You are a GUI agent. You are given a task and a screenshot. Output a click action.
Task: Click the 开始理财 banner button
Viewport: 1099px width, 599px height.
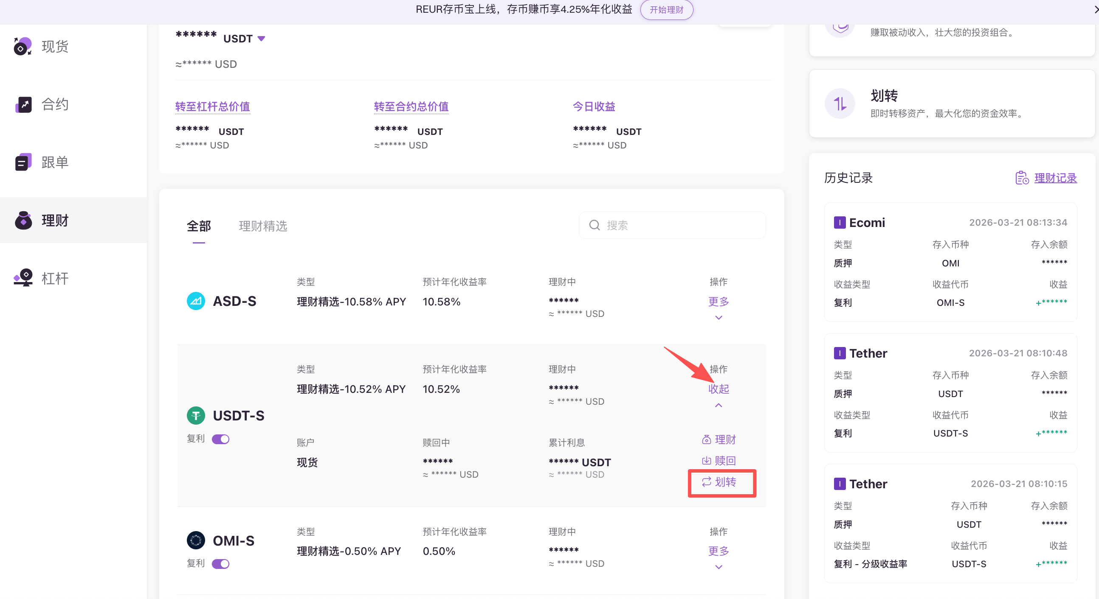click(666, 10)
